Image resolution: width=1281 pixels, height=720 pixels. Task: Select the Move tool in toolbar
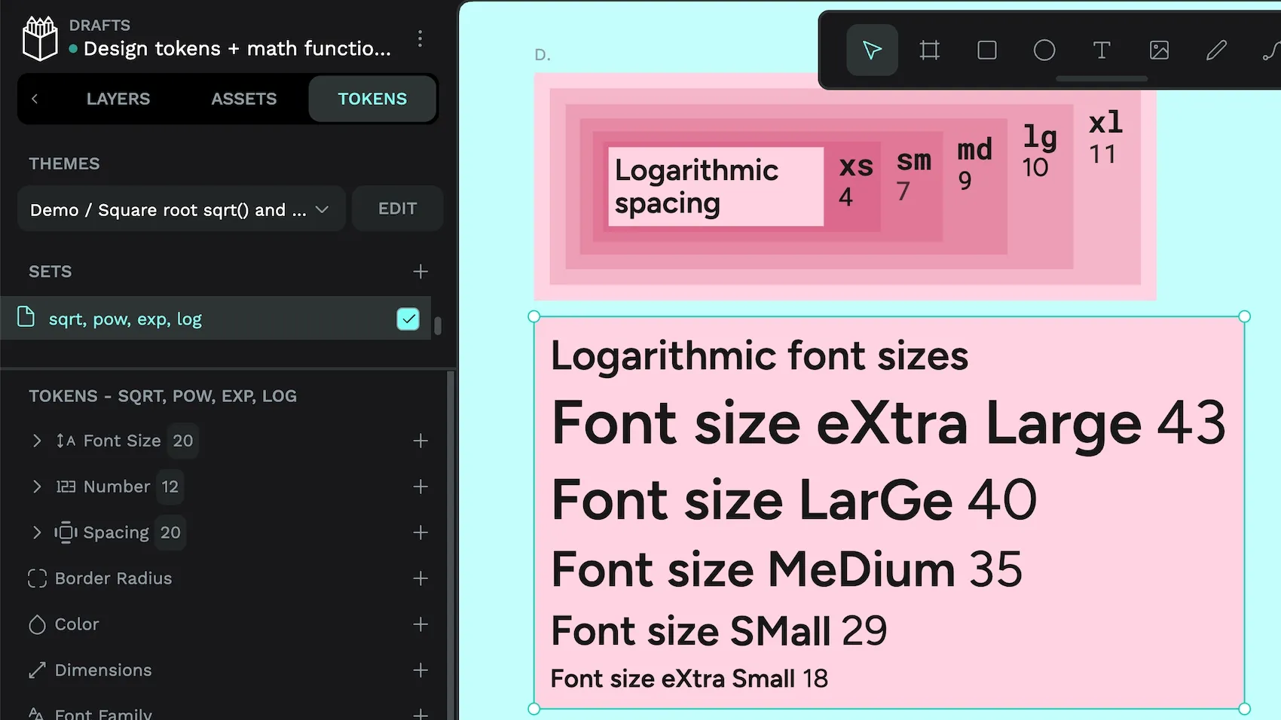click(x=872, y=50)
